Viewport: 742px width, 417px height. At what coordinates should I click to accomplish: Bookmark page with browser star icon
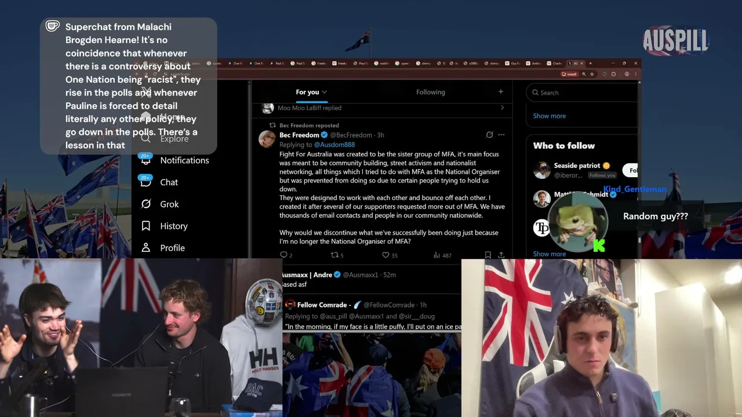(592, 74)
